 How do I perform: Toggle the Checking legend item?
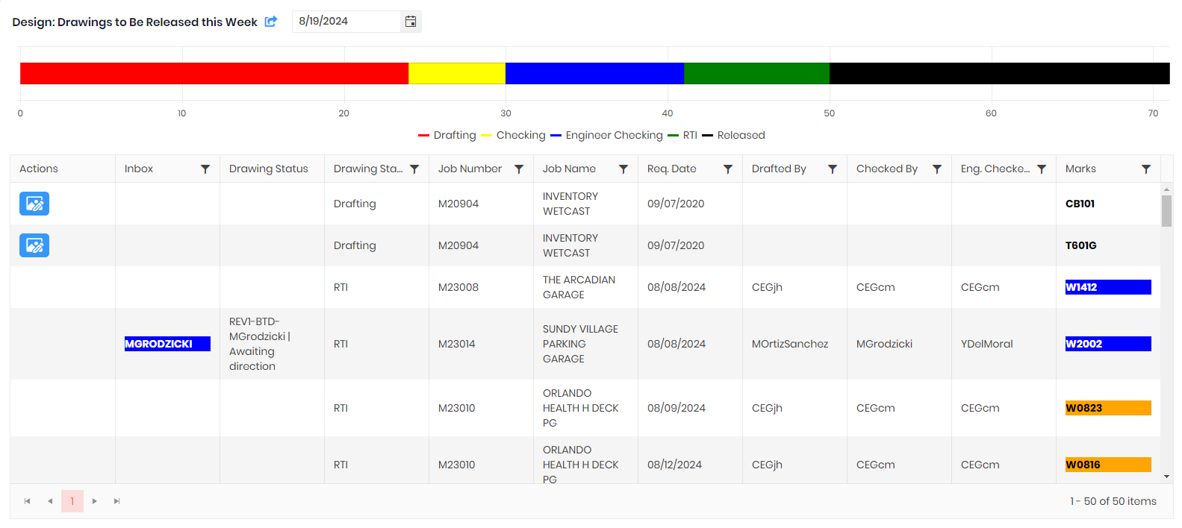pyautogui.click(x=513, y=135)
